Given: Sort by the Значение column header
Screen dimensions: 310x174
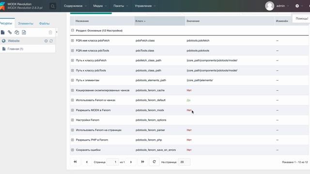Looking at the screenshot, I should pyautogui.click(x=230, y=21).
